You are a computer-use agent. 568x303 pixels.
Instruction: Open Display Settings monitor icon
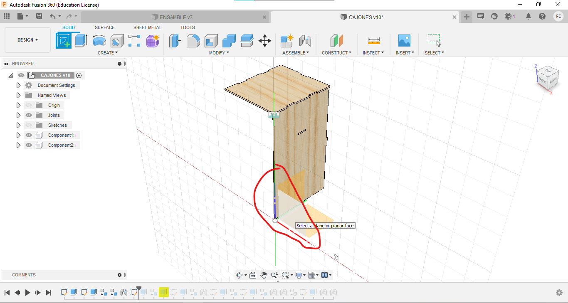click(299, 275)
